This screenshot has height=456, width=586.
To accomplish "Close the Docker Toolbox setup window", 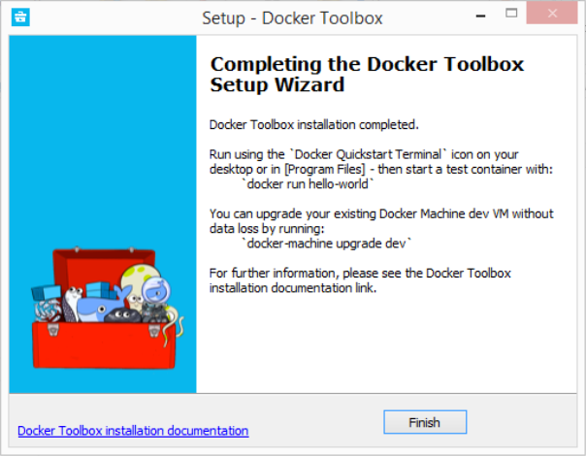I will click(552, 14).
